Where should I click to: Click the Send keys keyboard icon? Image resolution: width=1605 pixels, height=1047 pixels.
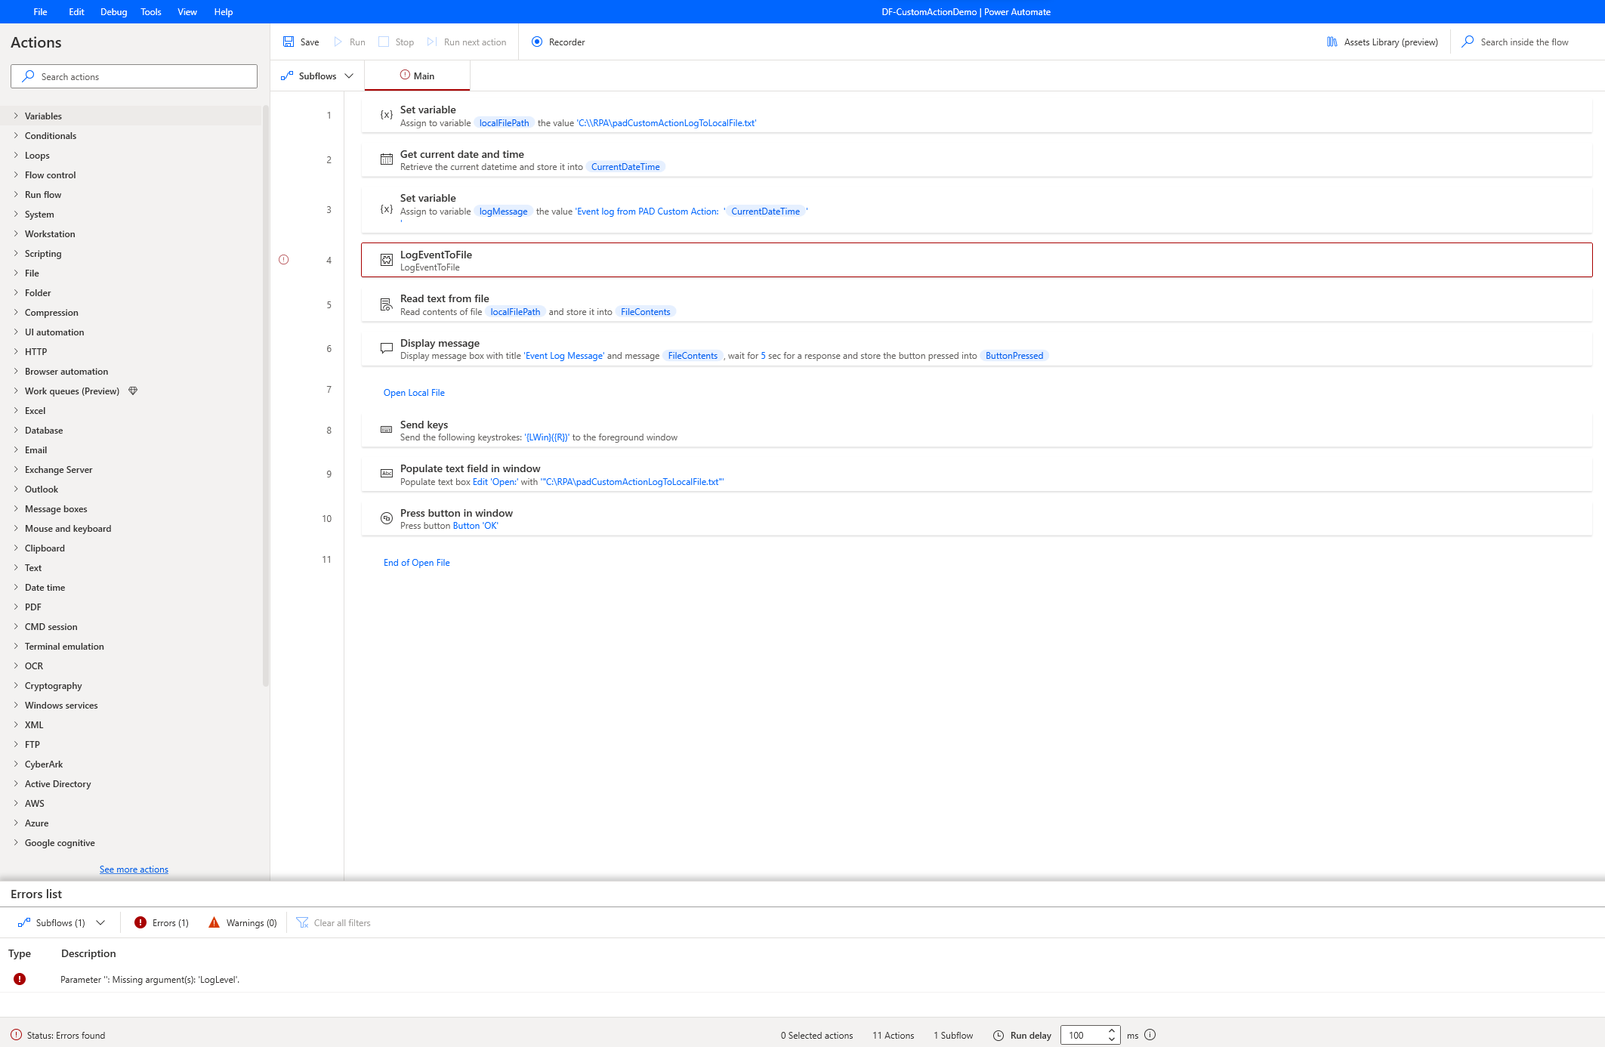tap(386, 430)
